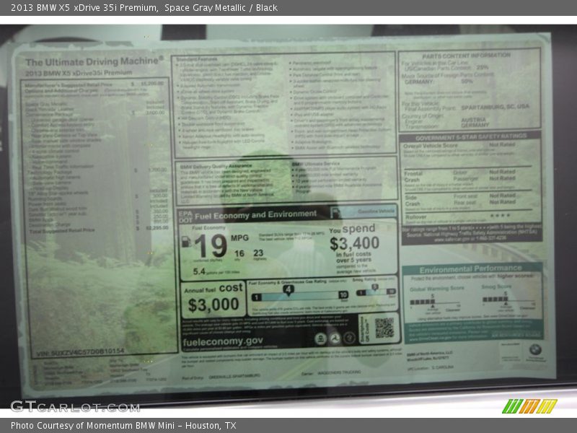Click 'AUSTRIA' engine origin text
This screenshot has height=433, width=577.
pyautogui.click(x=473, y=120)
